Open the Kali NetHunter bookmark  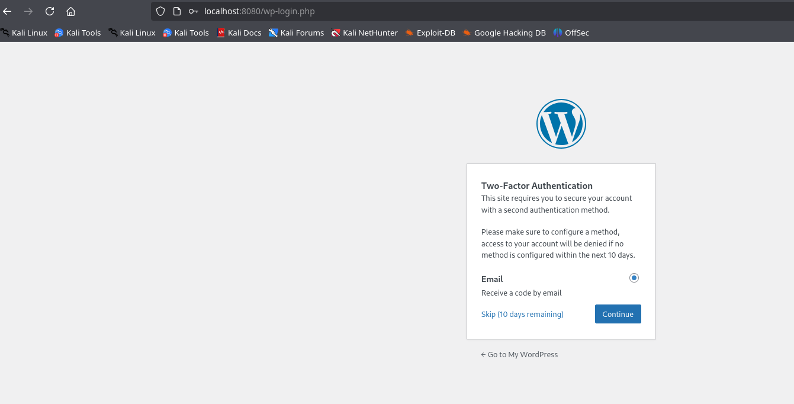click(x=365, y=33)
